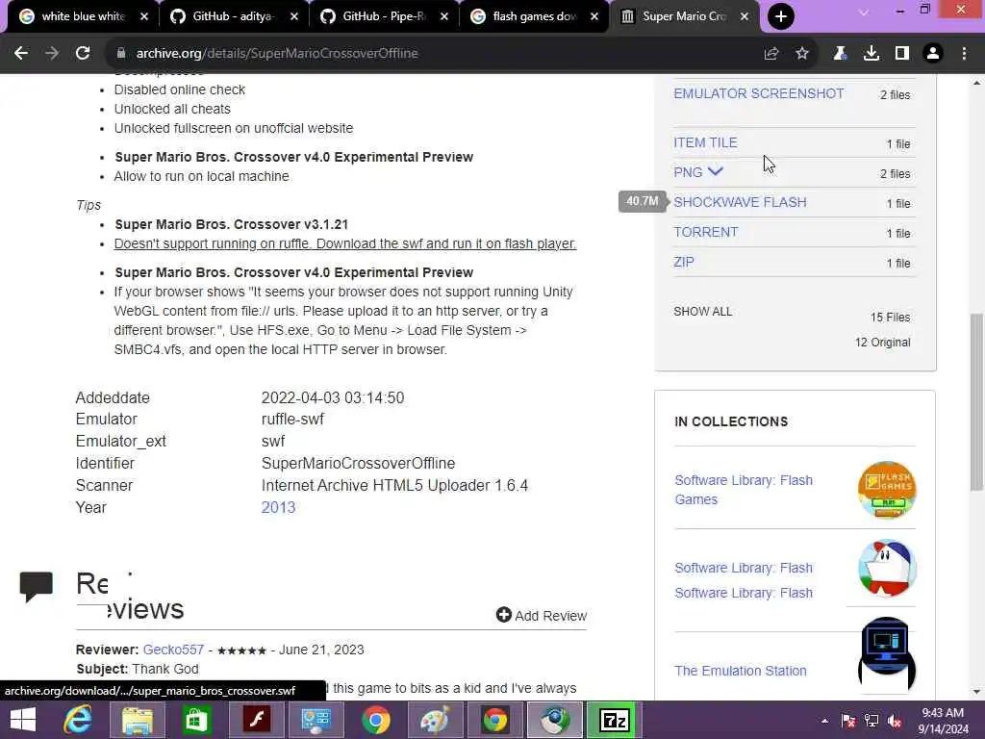Open File Explorer from the taskbar
Viewport: 985px width, 739px height.
coord(137,720)
